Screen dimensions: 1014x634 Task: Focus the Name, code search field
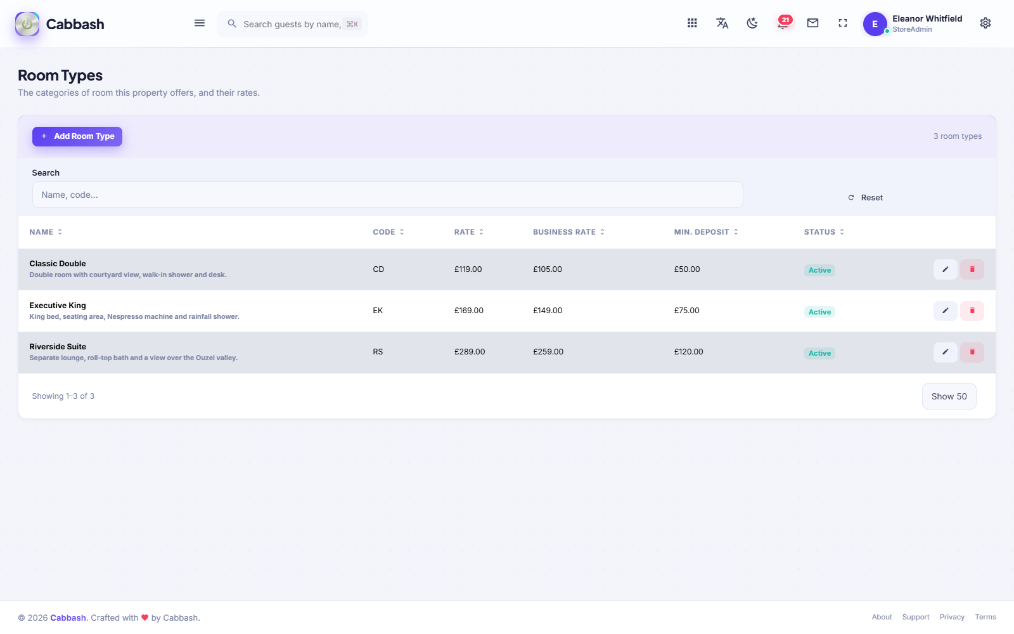(387, 195)
